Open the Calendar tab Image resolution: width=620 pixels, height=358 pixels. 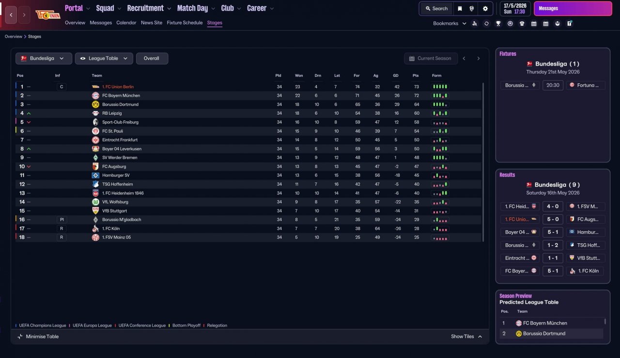(126, 23)
